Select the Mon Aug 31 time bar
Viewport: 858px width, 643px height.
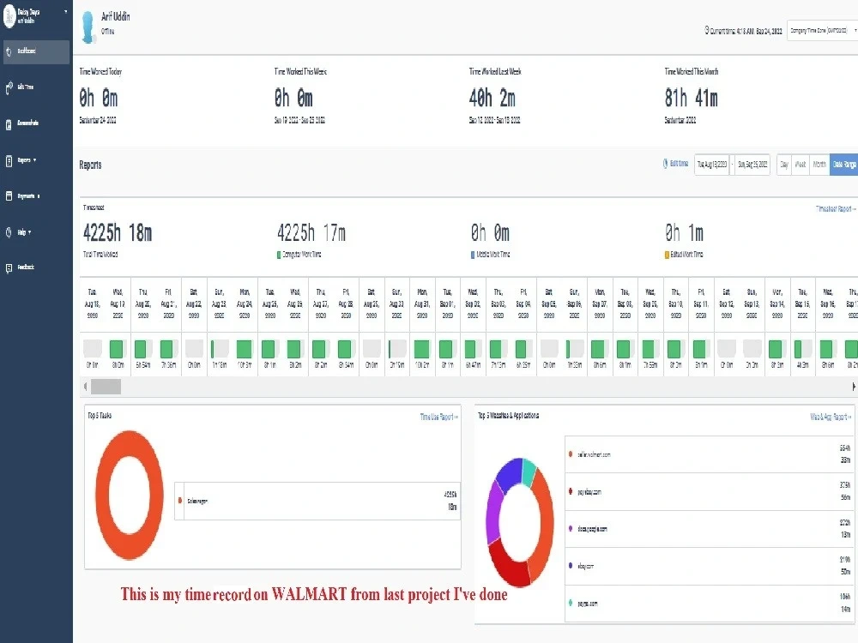421,349
